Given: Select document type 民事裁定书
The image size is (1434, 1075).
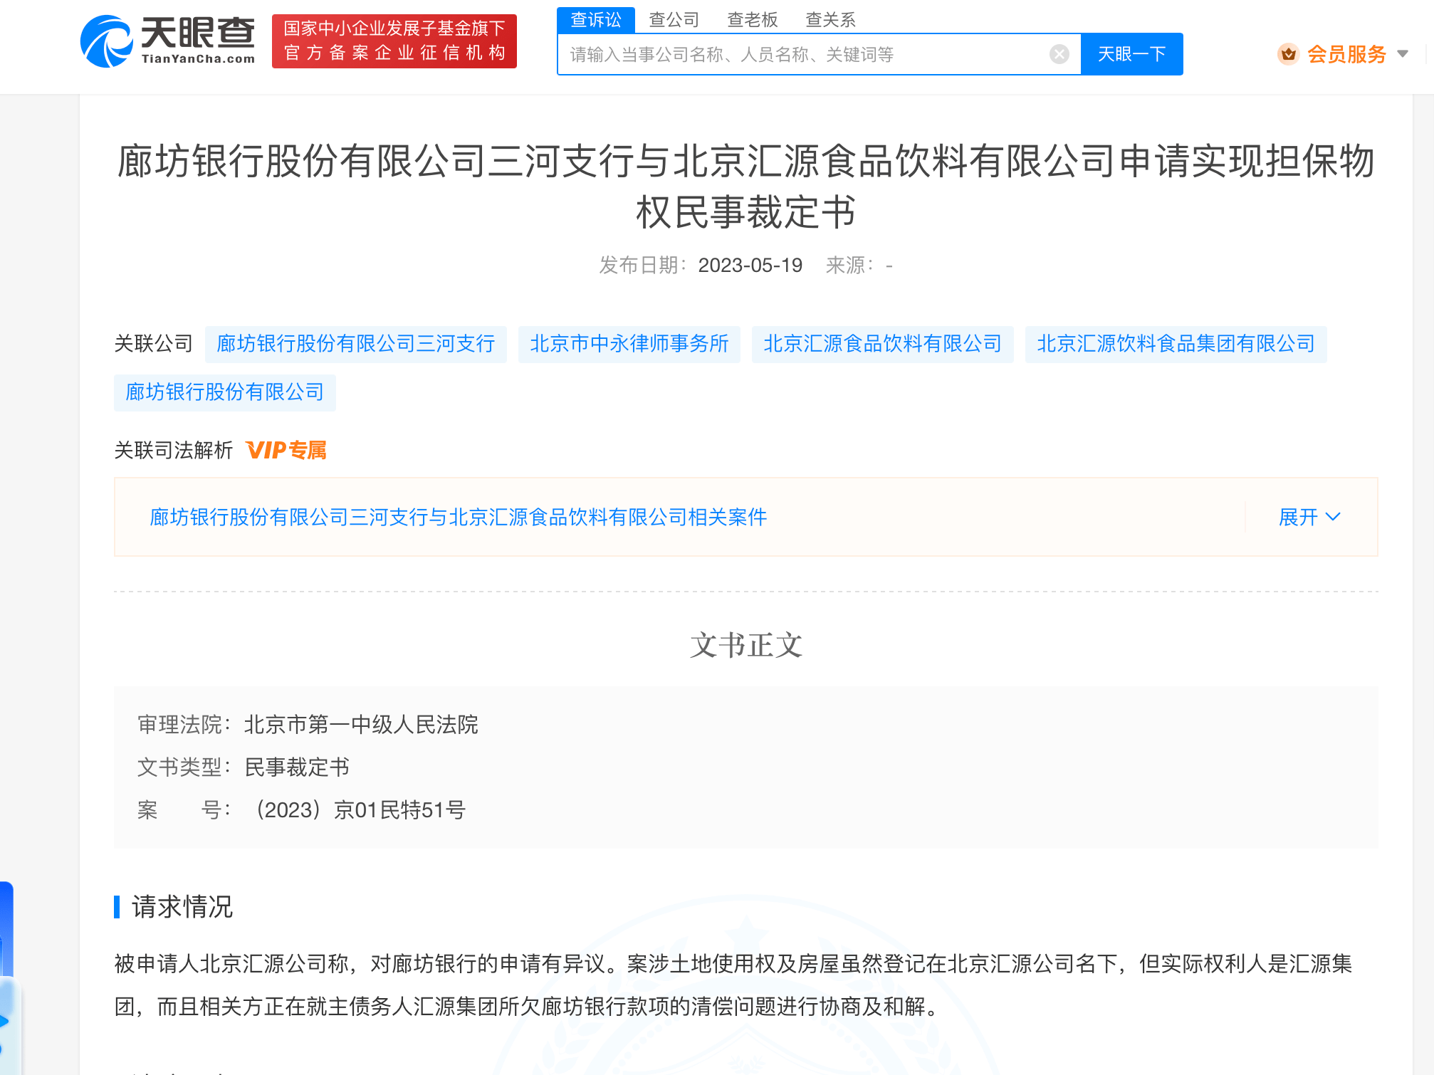Looking at the screenshot, I should [x=297, y=767].
